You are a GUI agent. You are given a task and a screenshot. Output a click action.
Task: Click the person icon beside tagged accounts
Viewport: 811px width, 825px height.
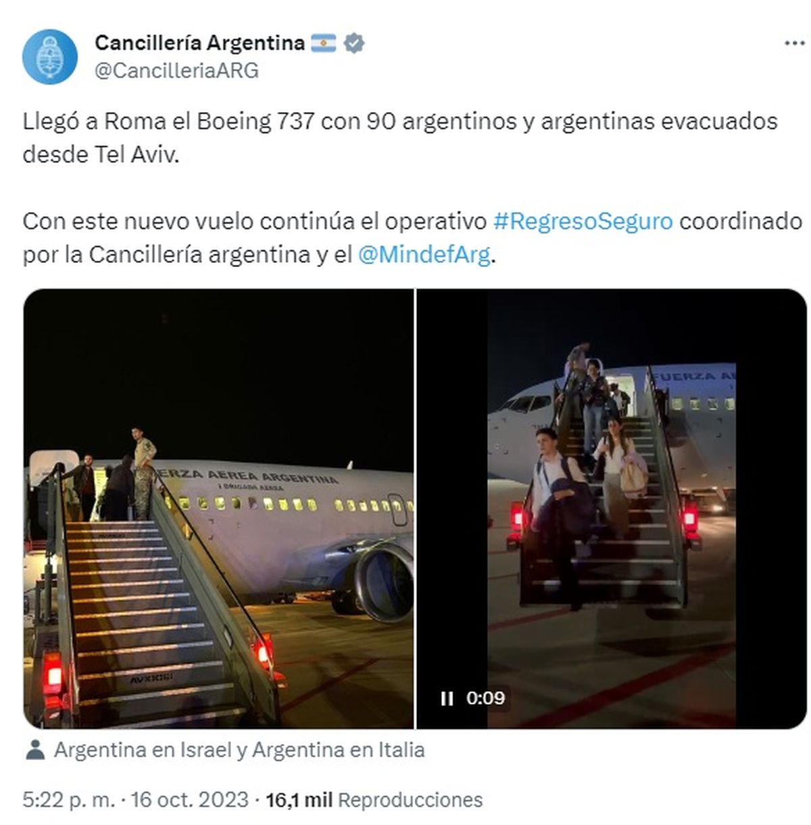pyautogui.click(x=35, y=749)
